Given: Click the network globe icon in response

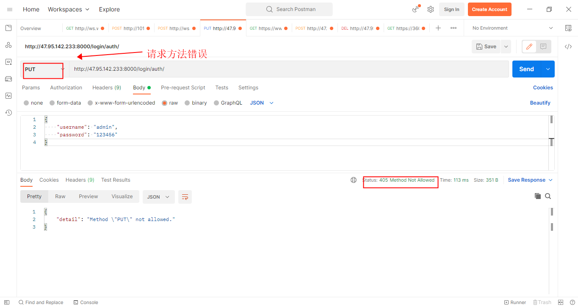Looking at the screenshot, I should [354, 180].
